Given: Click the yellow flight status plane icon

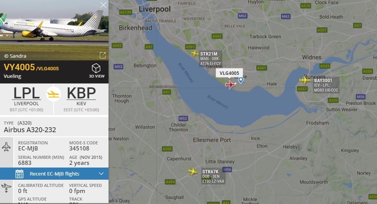Looking at the screenshot, I should [x=53, y=94].
